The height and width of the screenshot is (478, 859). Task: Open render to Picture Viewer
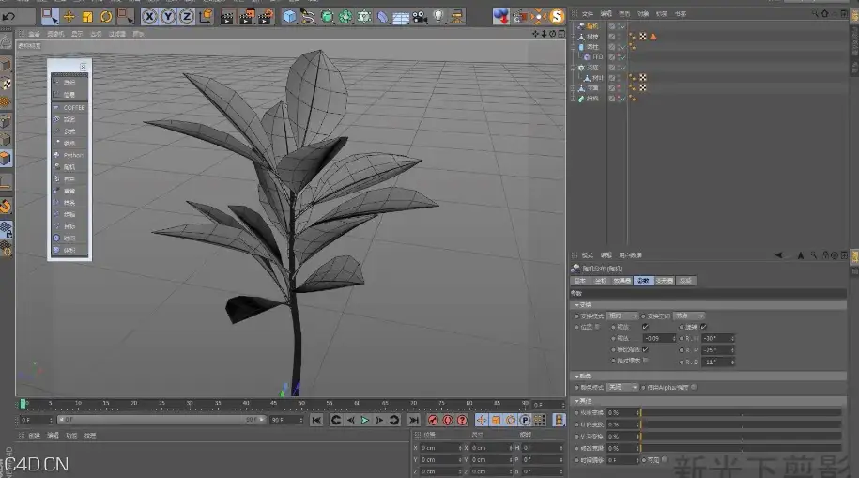[x=247, y=17]
